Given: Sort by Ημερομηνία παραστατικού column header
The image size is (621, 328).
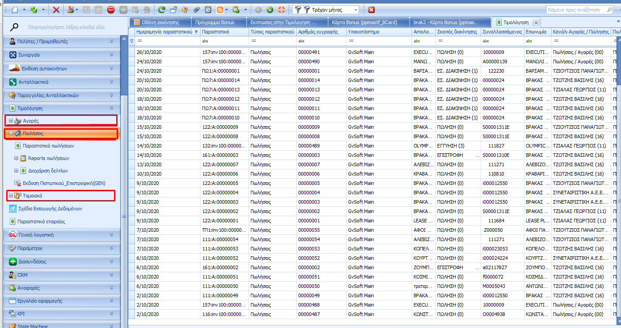Looking at the screenshot, I should [164, 32].
